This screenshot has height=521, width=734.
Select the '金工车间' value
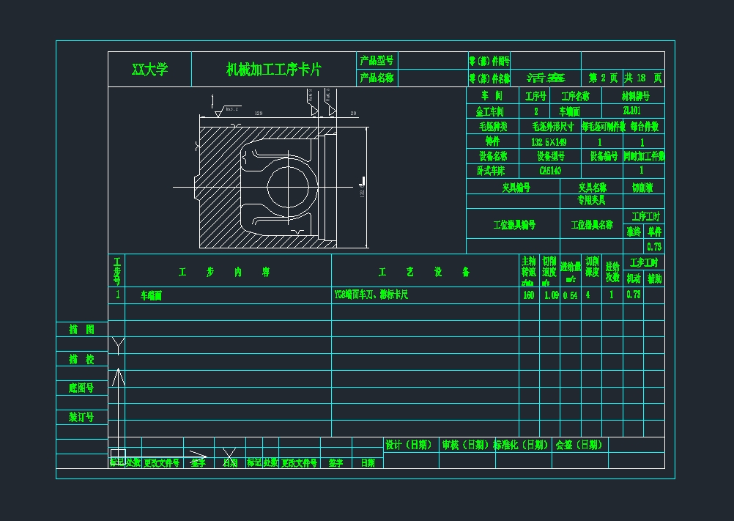click(x=489, y=111)
